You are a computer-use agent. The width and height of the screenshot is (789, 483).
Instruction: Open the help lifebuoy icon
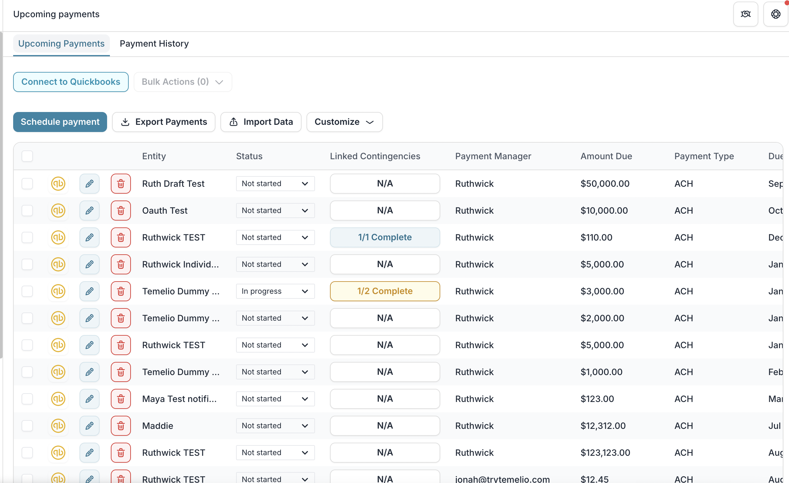pyautogui.click(x=775, y=14)
